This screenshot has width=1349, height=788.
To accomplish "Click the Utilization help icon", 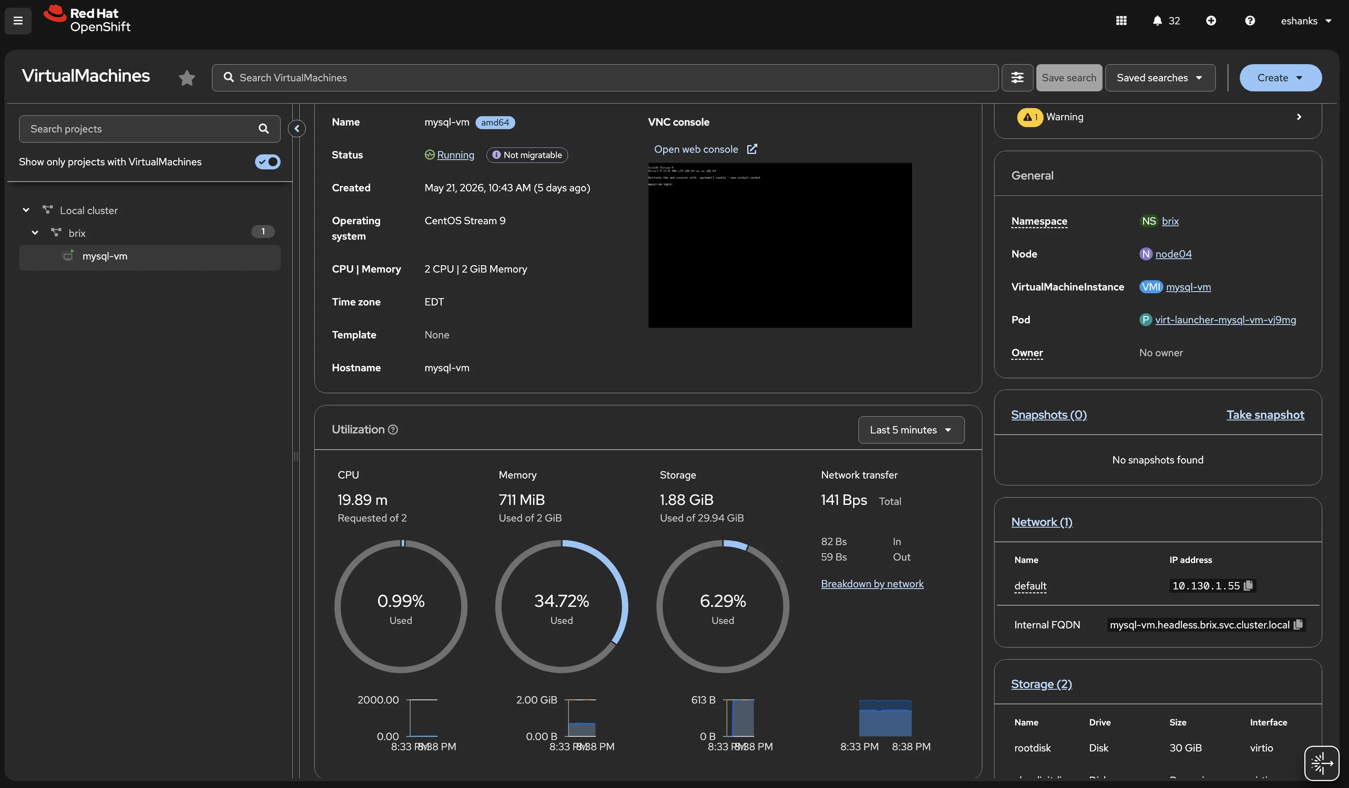I will click(393, 429).
